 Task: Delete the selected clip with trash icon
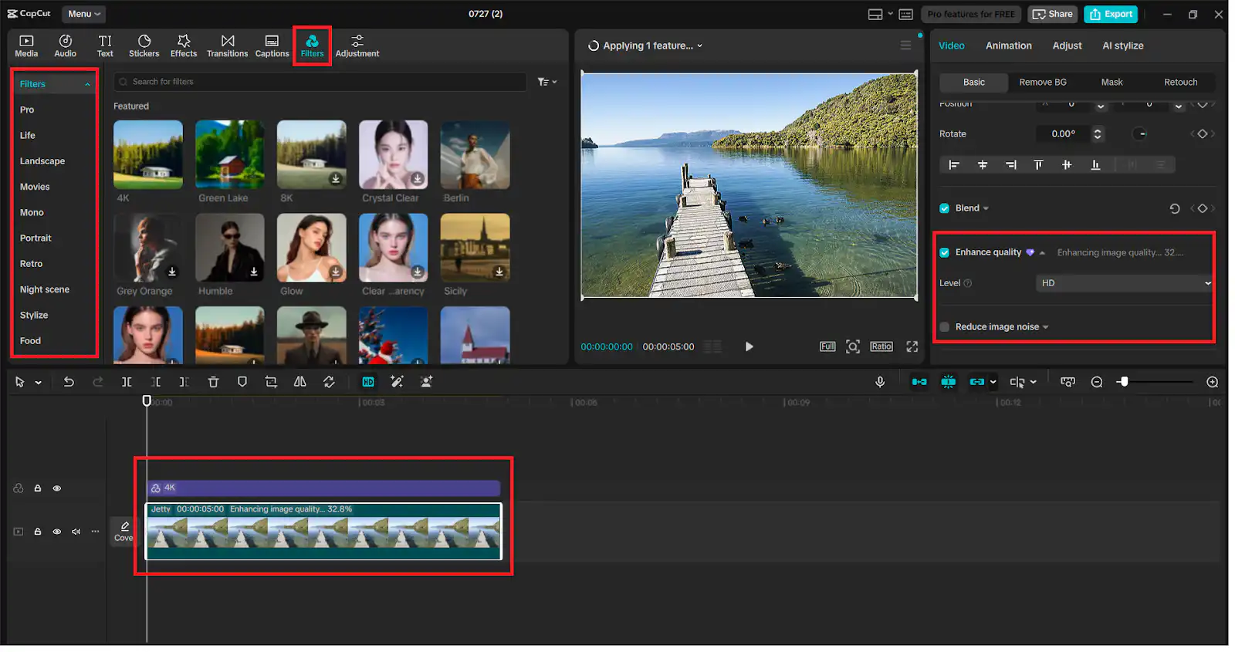pos(213,382)
